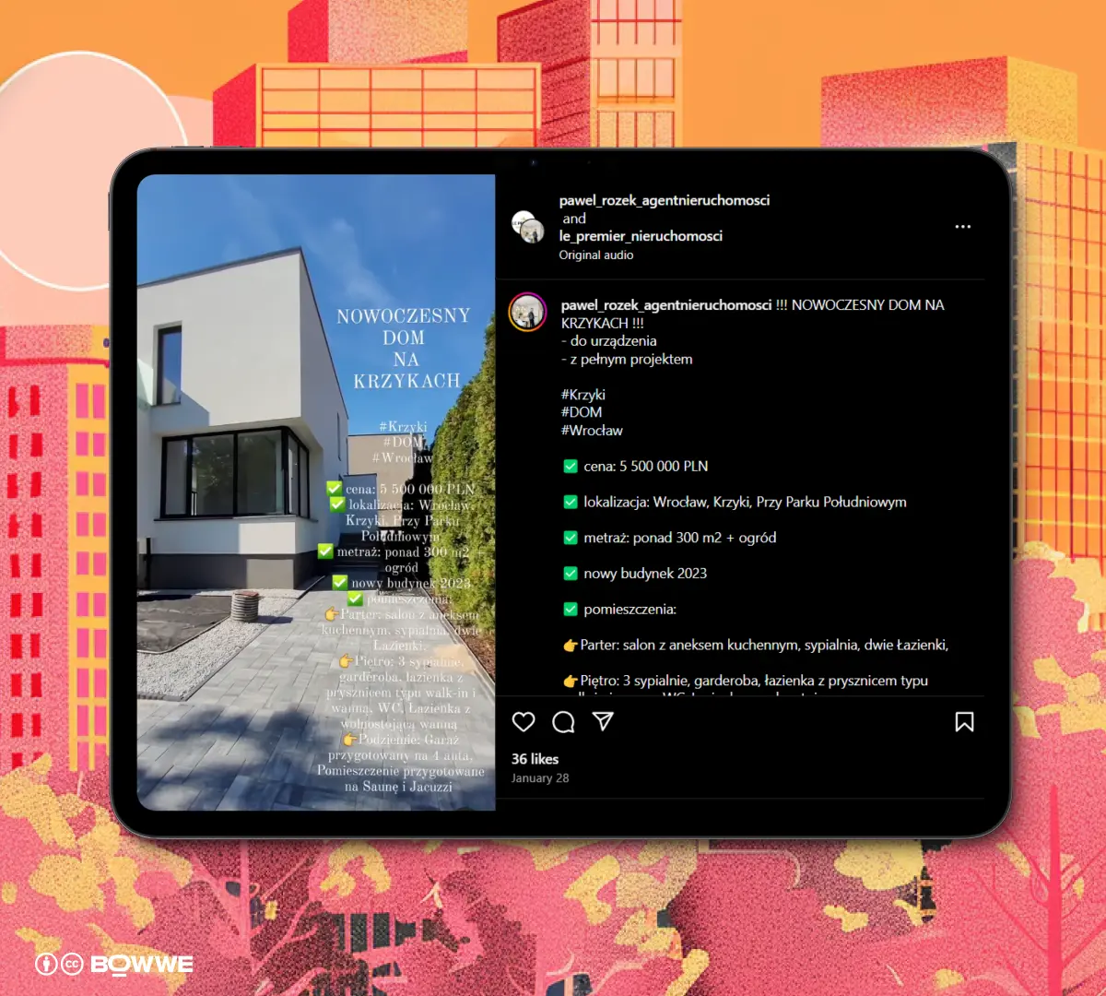Click 'lokalizacja: Wrocław, Krzyki' caption line
1106x996 pixels.
[735, 503]
